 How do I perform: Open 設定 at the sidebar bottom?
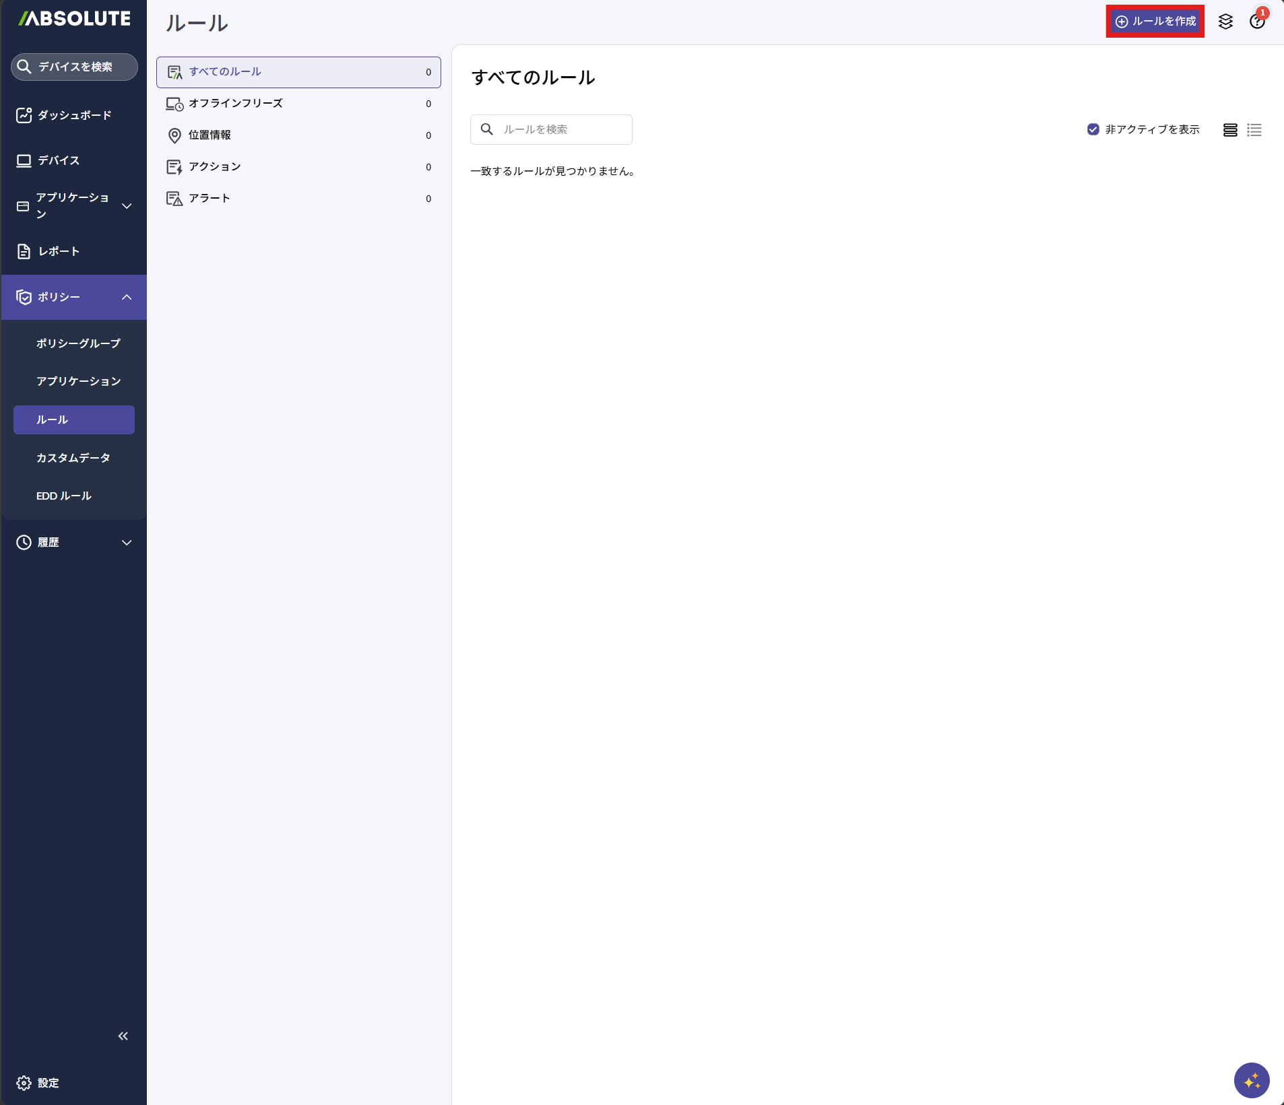click(38, 1083)
